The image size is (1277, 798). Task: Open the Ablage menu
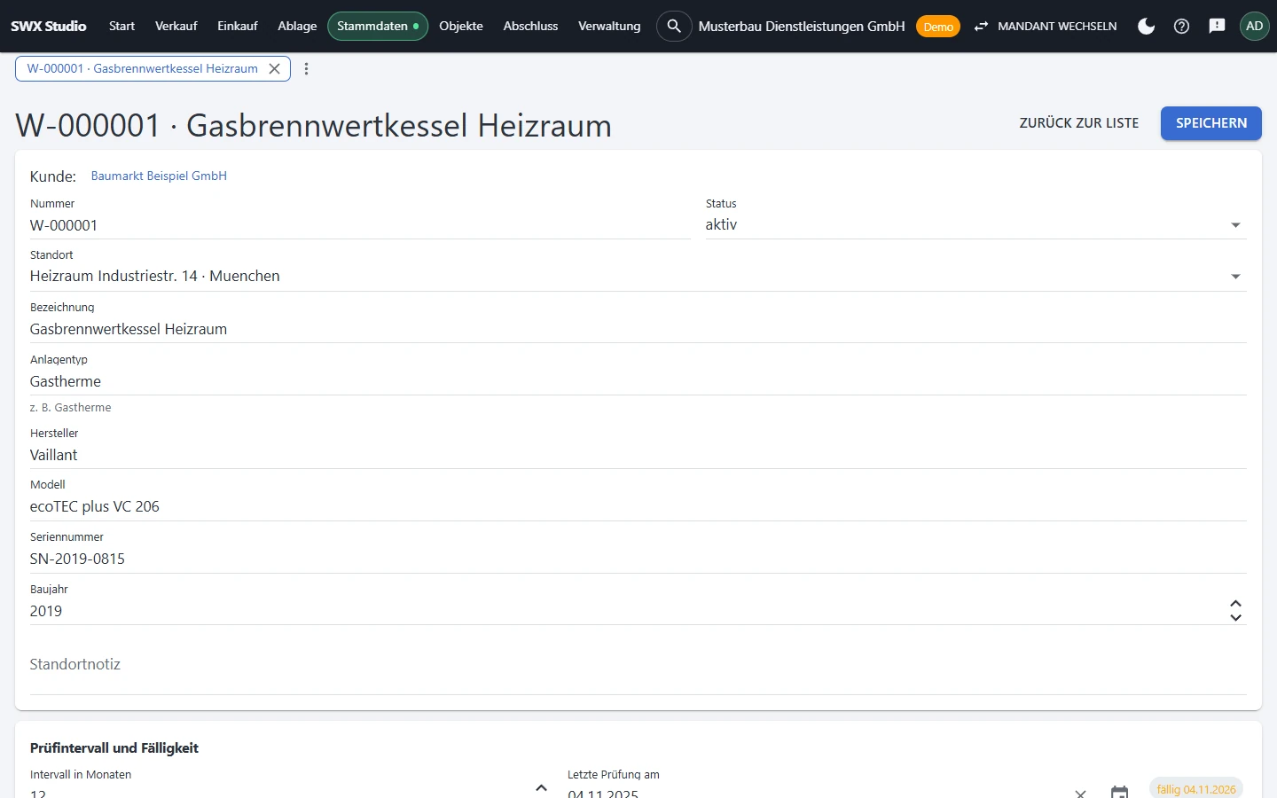coord(297,27)
